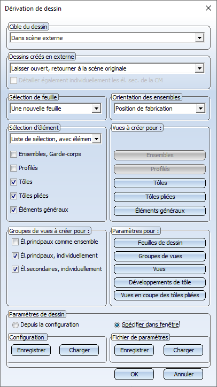Toggle the Tôles pliées checkbox
This screenshot has height=387, width=217.
13,196
